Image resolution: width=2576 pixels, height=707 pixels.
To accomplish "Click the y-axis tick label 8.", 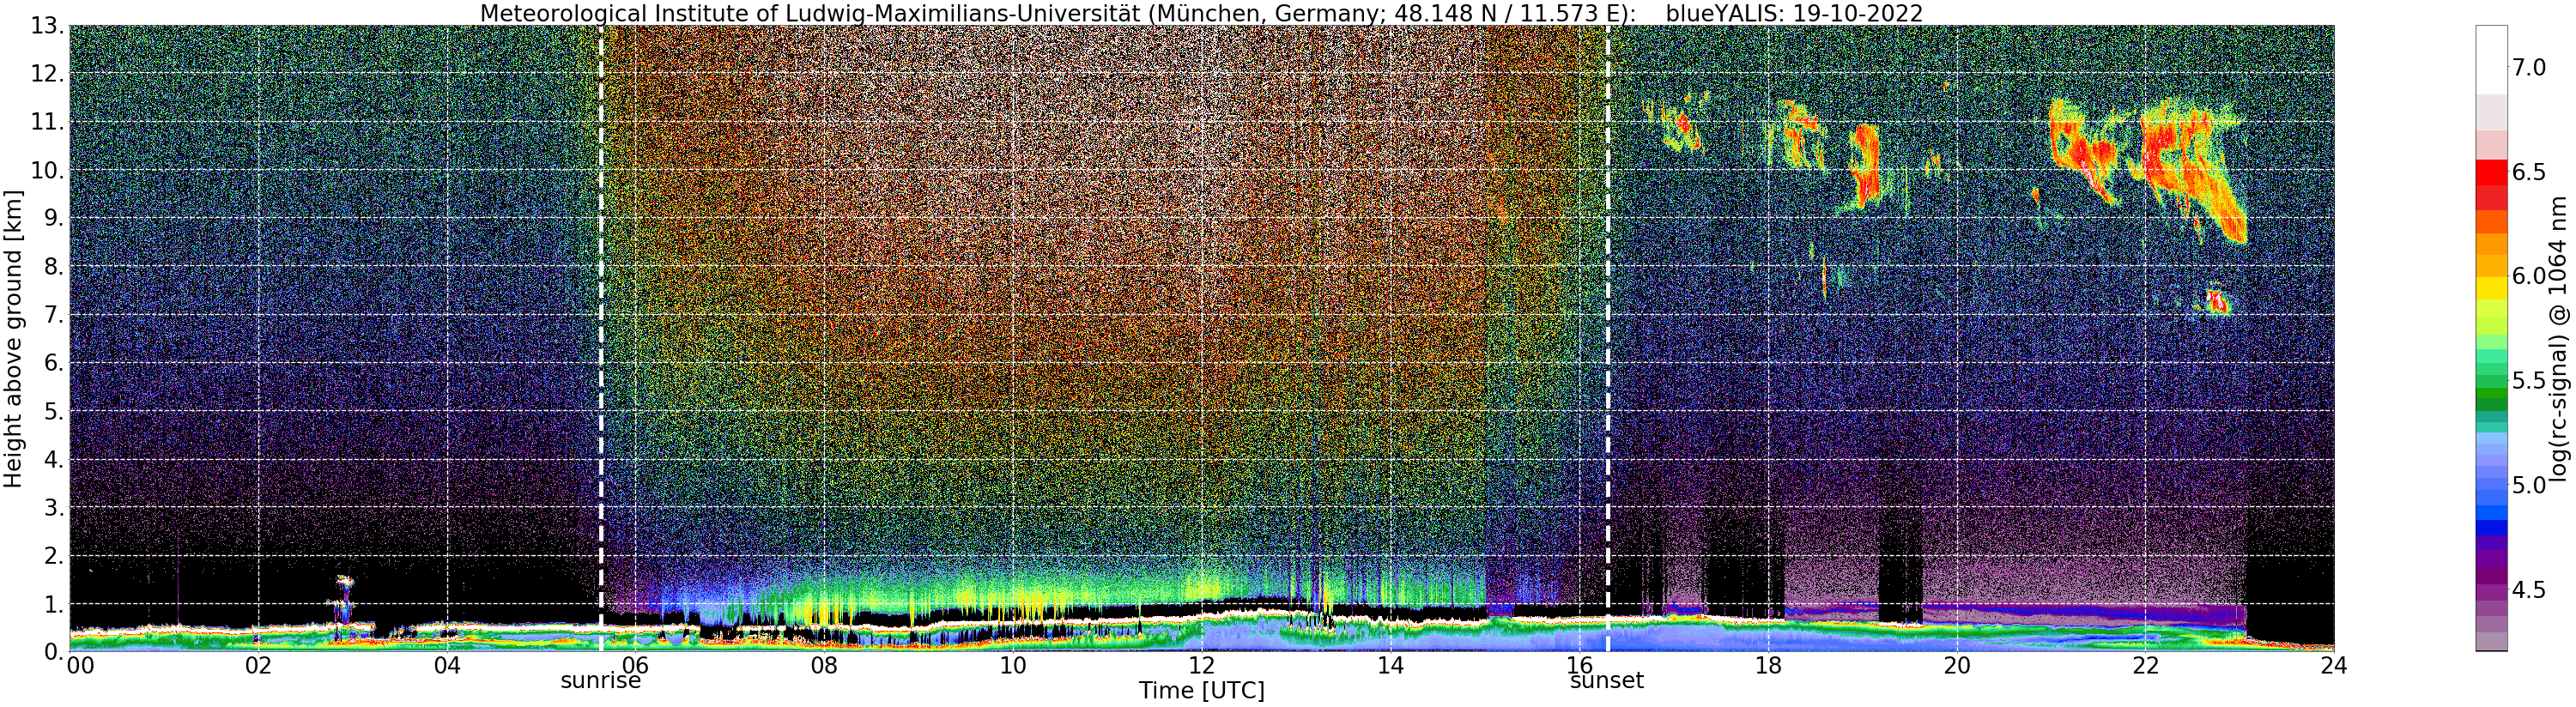I will tap(54, 266).
